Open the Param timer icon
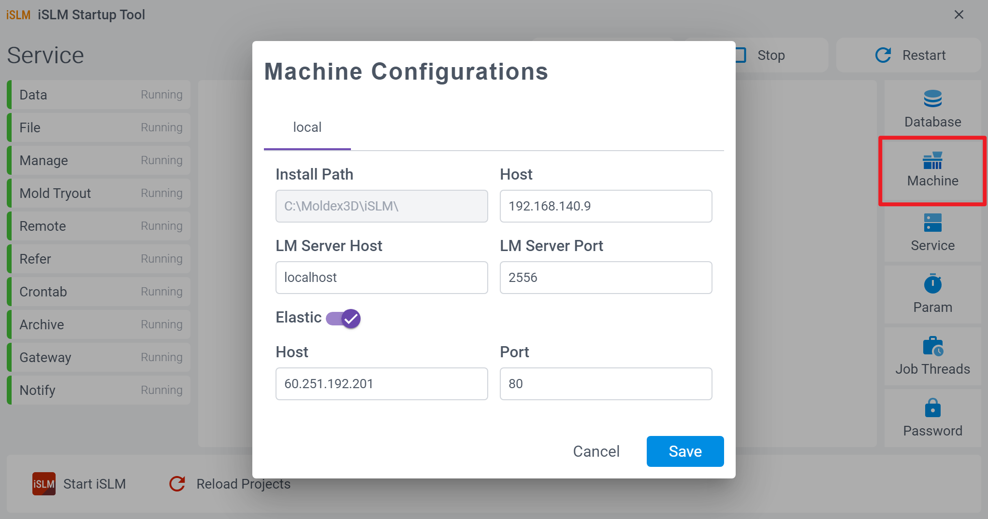988x519 pixels. click(932, 284)
